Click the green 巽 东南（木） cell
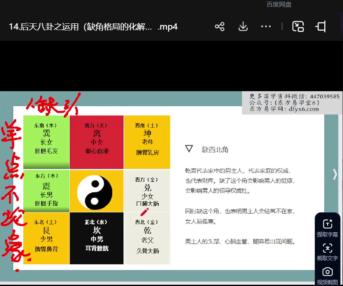Image resolution: width=343 pixels, height=286 pixels. pyautogui.click(x=46, y=142)
